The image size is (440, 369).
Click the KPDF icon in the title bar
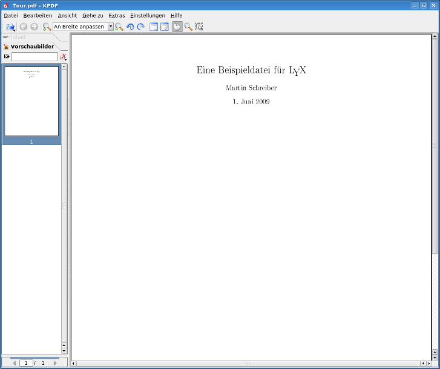(5, 5)
